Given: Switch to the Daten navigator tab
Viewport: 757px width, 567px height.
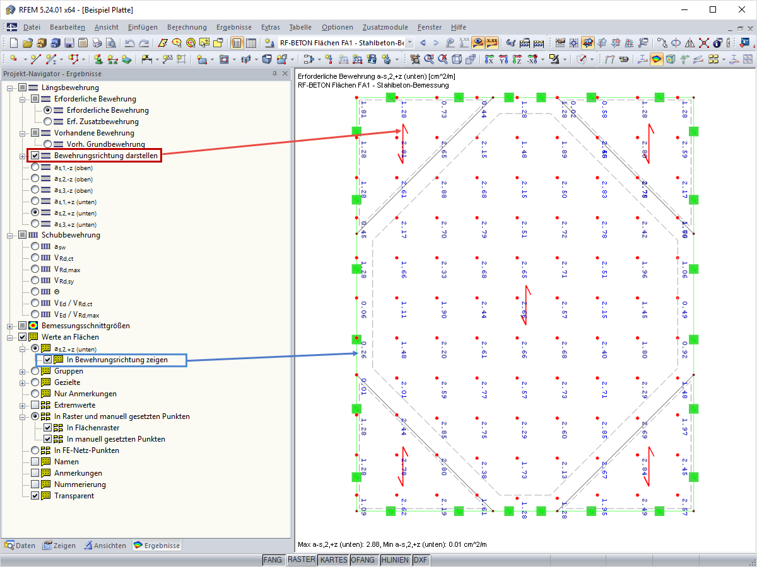Looking at the screenshot, I should [x=20, y=546].
